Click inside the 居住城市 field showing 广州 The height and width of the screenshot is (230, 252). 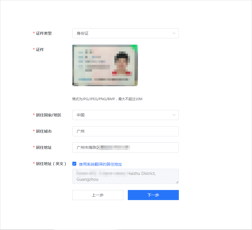click(x=125, y=131)
